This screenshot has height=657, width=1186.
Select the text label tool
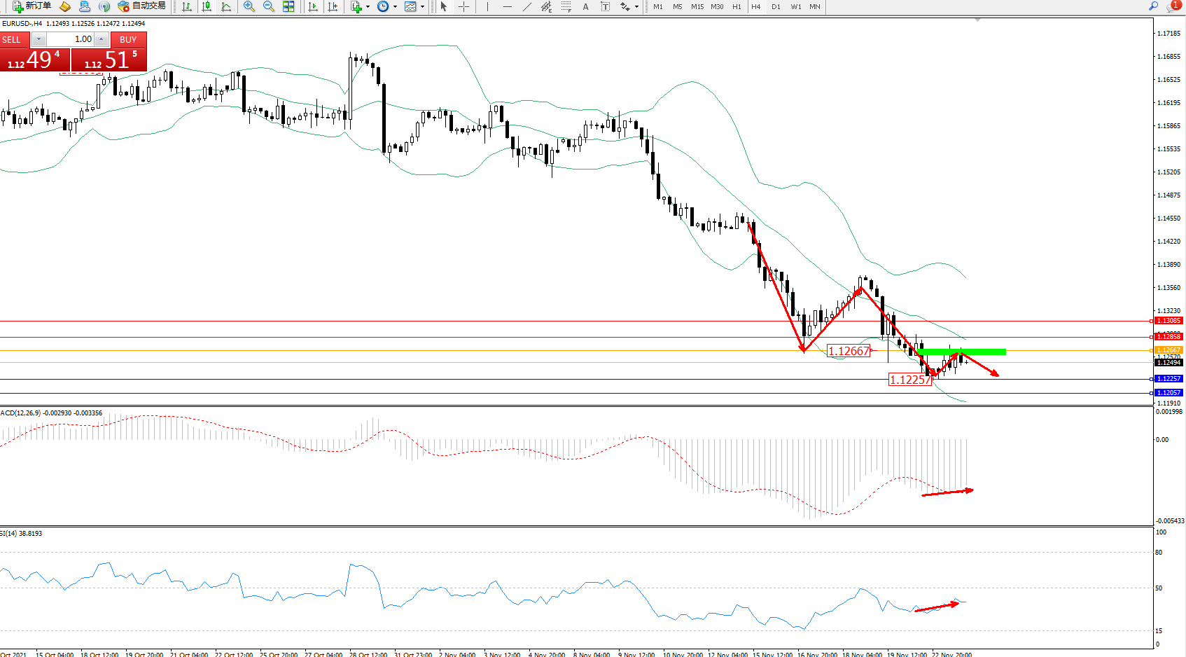[605, 6]
